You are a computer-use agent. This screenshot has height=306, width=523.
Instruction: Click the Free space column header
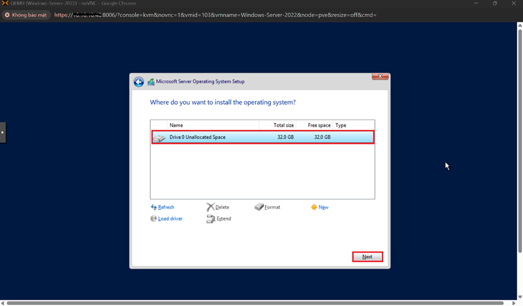click(314, 125)
